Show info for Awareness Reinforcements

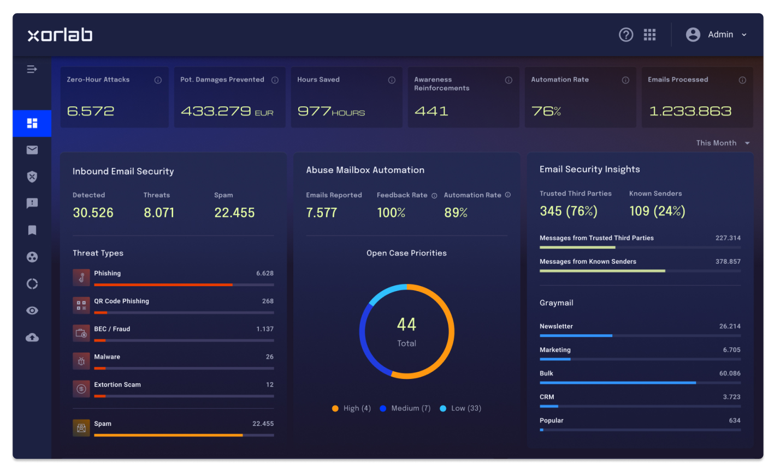(x=509, y=80)
